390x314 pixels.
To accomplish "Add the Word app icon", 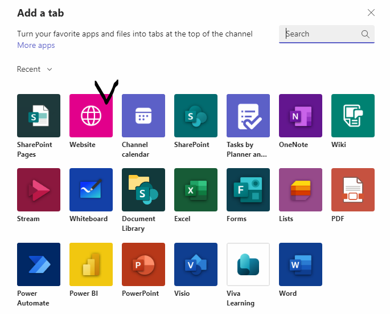I will pyautogui.click(x=301, y=264).
